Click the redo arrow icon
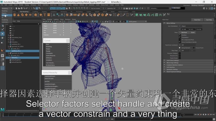 point(27,9)
